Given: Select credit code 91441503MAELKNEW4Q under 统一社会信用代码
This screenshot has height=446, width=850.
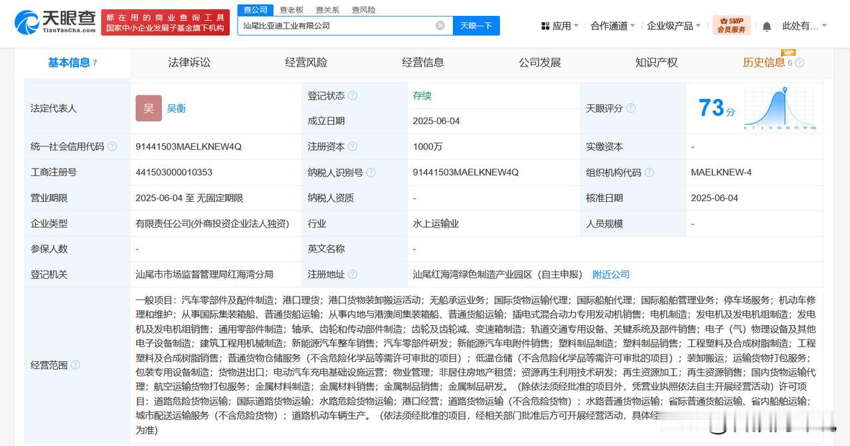Looking at the screenshot, I should coord(189,147).
